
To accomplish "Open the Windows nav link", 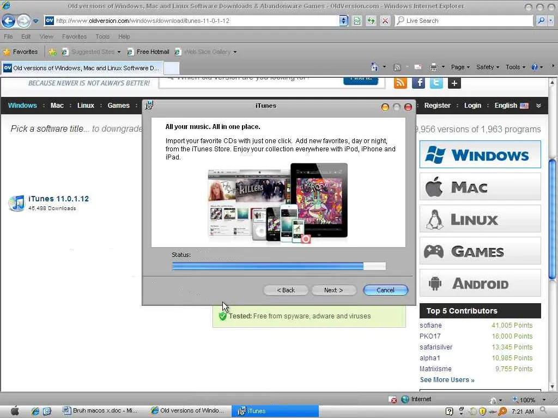I will [22, 105].
